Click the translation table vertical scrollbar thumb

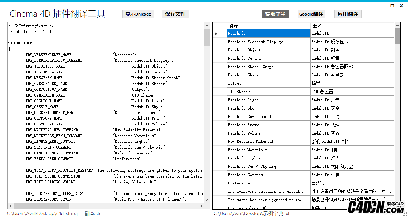[397, 36]
